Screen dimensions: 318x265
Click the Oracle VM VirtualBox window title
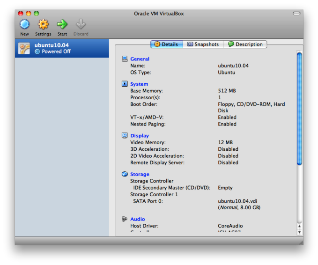[x=159, y=14]
